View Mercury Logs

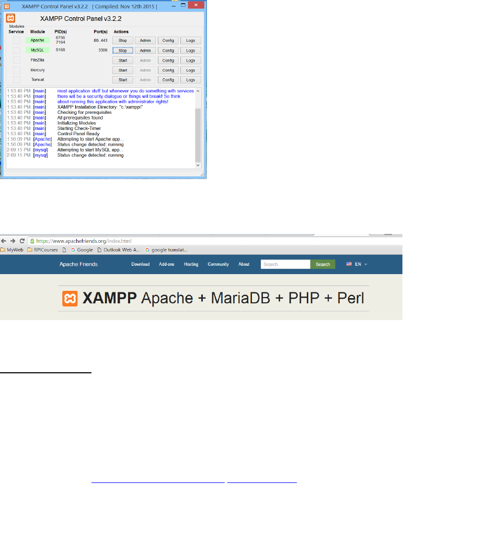pyautogui.click(x=191, y=70)
